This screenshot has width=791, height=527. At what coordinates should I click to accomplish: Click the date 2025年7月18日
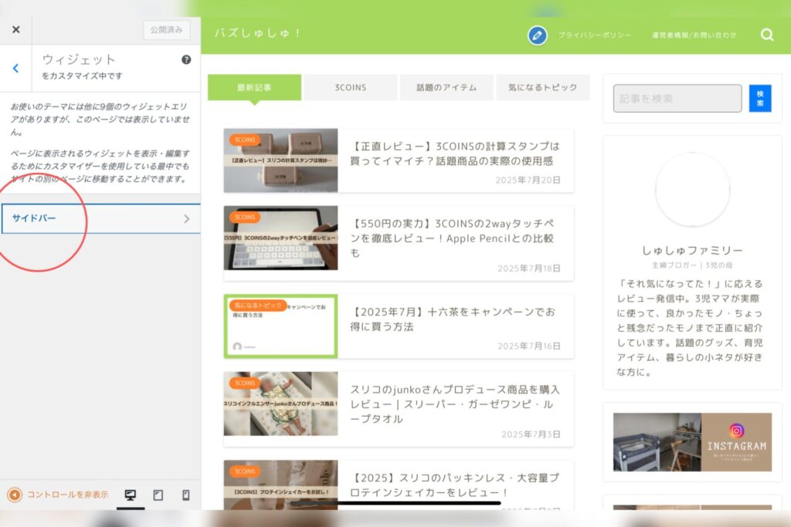(528, 269)
